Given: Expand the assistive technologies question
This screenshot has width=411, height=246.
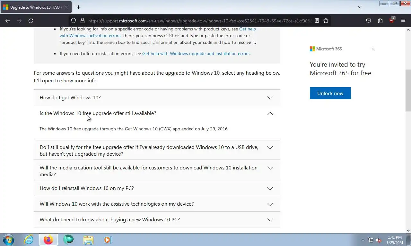Looking at the screenshot, I should (157, 204).
